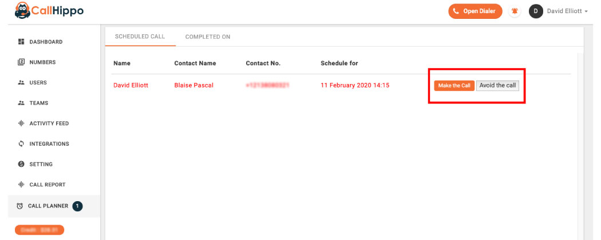Click the Call Planner alarm clock icon
The width and height of the screenshot is (601, 240).
pyautogui.click(x=20, y=206)
